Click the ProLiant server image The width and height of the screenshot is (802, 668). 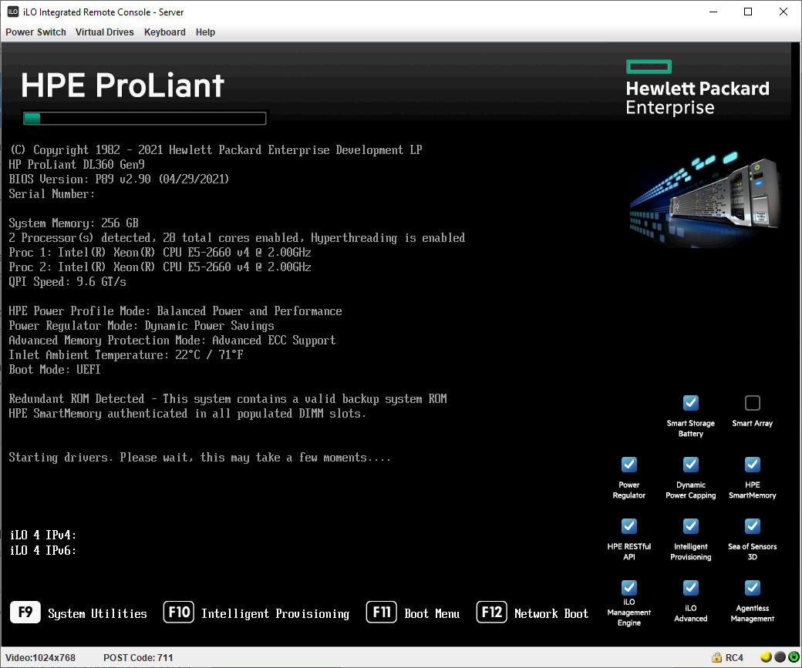(x=706, y=200)
